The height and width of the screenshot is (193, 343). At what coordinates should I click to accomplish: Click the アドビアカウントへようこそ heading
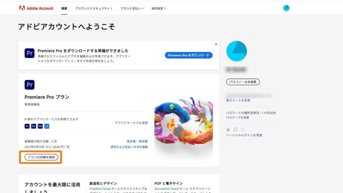click(67, 27)
